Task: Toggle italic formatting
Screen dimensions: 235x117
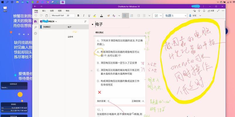Action: point(84,16)
